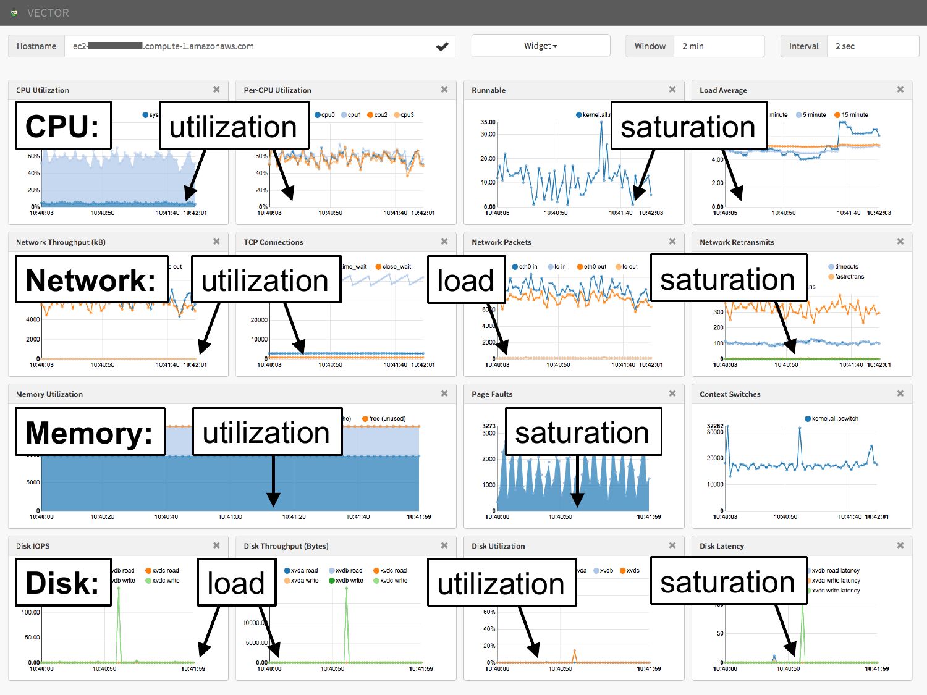Change the Interval value selector
Image resolution: width=927 pixels, height=695 pixels.
pyautogui.click(x=872, y=46)
